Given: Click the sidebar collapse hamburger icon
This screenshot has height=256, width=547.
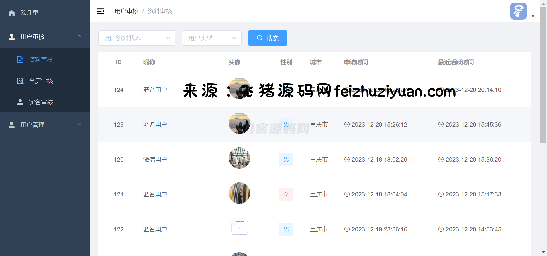Looking at the screenshot, I should tap(101, 11).
